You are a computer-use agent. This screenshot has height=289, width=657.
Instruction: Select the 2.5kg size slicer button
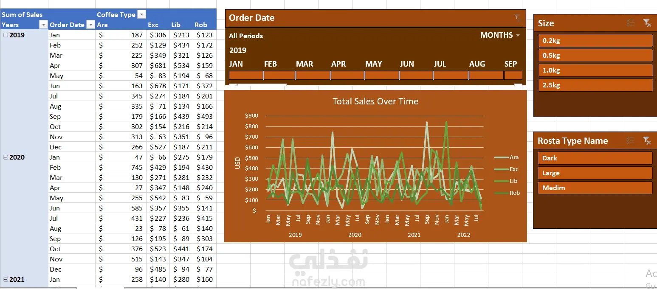[595, 85]
